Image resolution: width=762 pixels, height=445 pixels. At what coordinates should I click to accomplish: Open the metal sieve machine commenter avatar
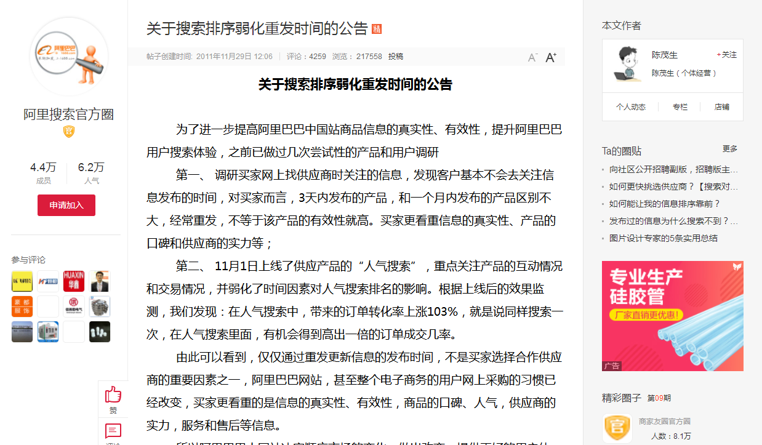pyautogui.click(x=100, y=307)
